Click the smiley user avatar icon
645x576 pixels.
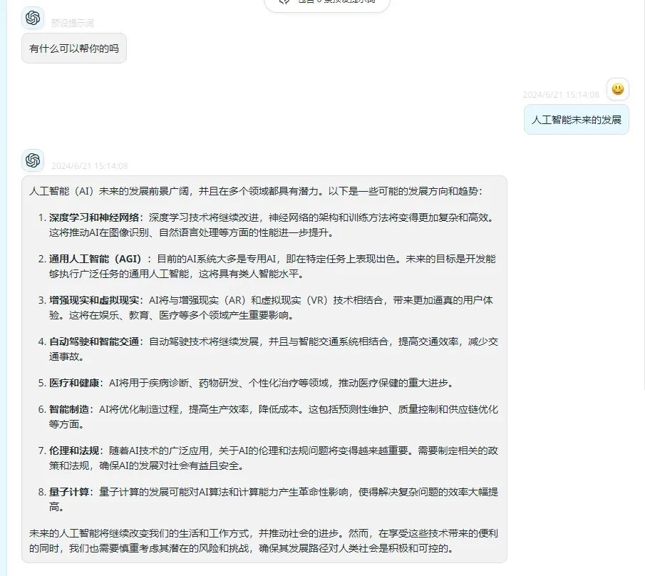tap(618, 89)
